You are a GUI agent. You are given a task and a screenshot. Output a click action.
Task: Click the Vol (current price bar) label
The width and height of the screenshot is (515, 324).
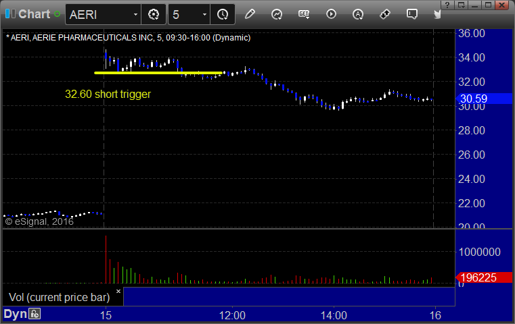pyautogui.click(x=59, y=297)
